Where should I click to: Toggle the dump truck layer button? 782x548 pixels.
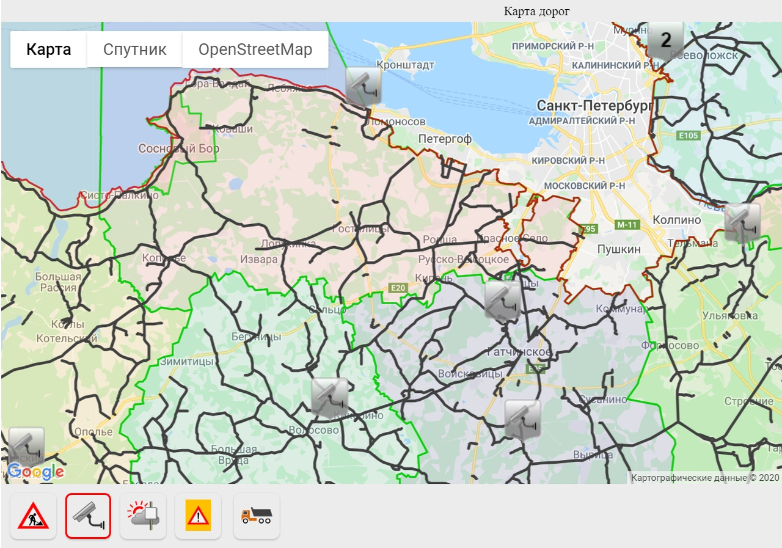coord(257,516)
